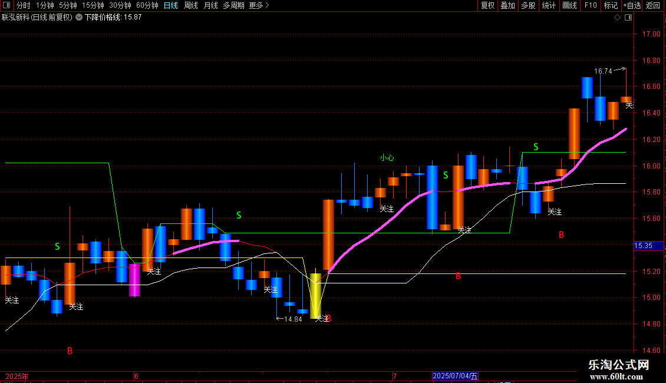The height and width of the screenshot is (383, 666).
Task: Click the green S signal below 小心
Action: (x=446, y=175)
